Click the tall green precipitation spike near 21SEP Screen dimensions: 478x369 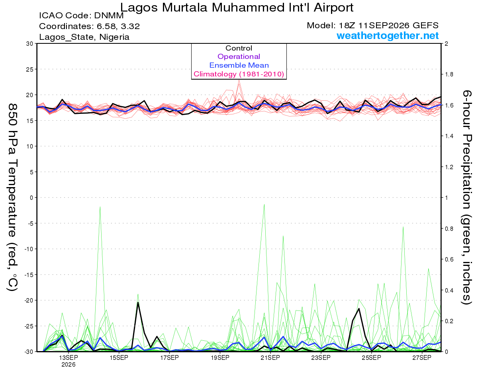pyautogui.click(x=264, y=205)
